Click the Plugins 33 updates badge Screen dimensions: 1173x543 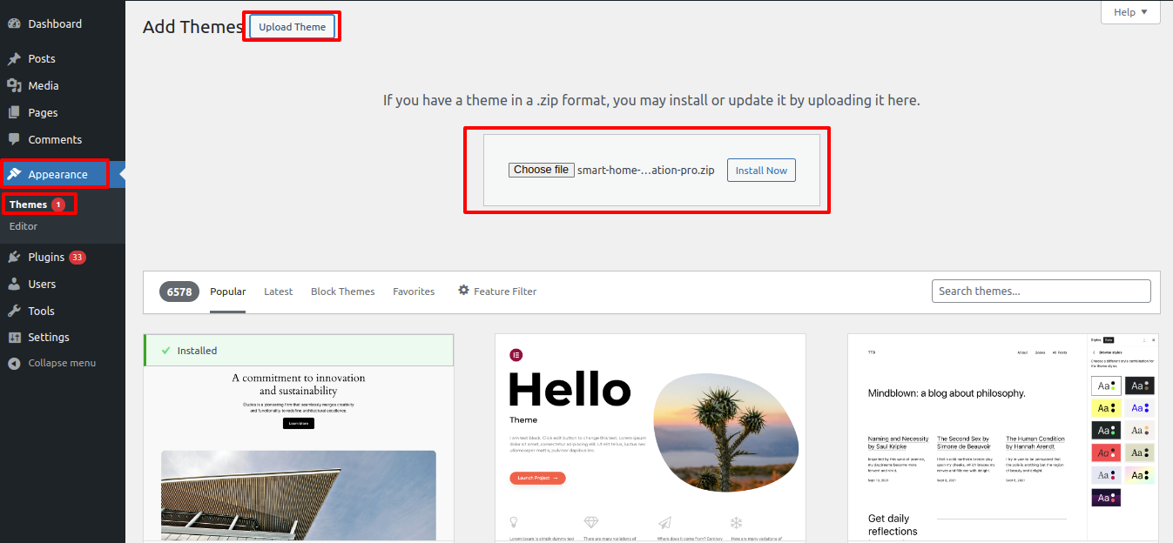click(x=78, y=257)
